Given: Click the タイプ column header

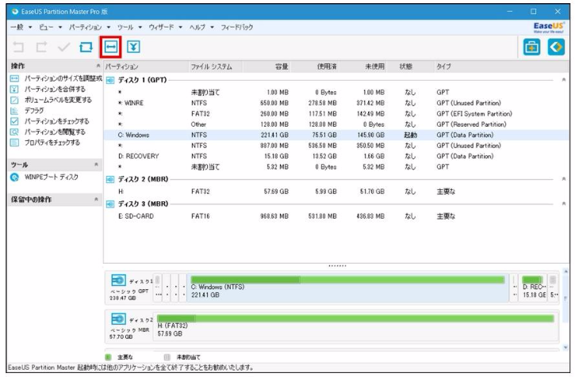Looking at the screenshot, I should (501, 67).
